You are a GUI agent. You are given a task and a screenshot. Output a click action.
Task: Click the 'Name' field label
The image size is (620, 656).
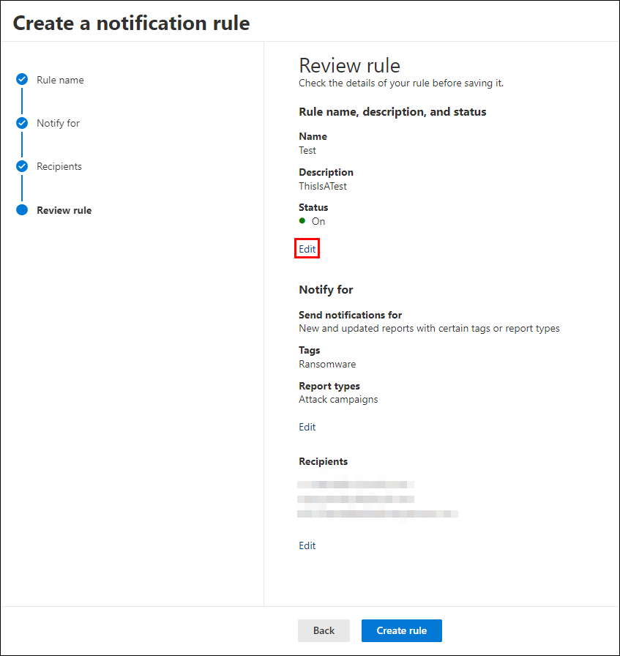(x=313, y=136)
